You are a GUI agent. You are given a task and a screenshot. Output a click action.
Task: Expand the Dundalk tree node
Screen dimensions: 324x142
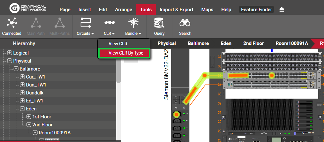point(22,93)
